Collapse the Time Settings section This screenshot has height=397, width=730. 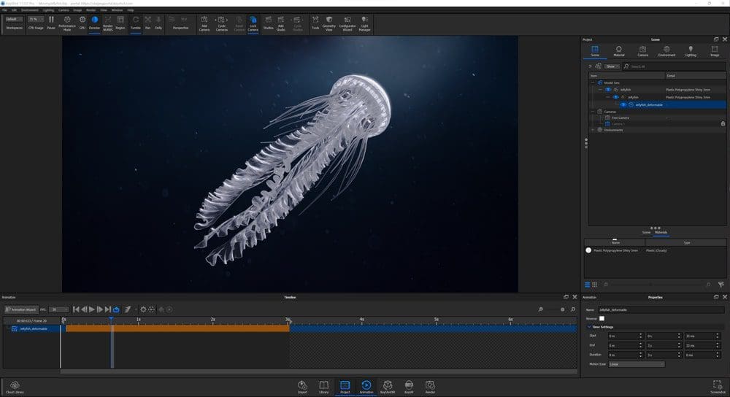tap(589, 327)
